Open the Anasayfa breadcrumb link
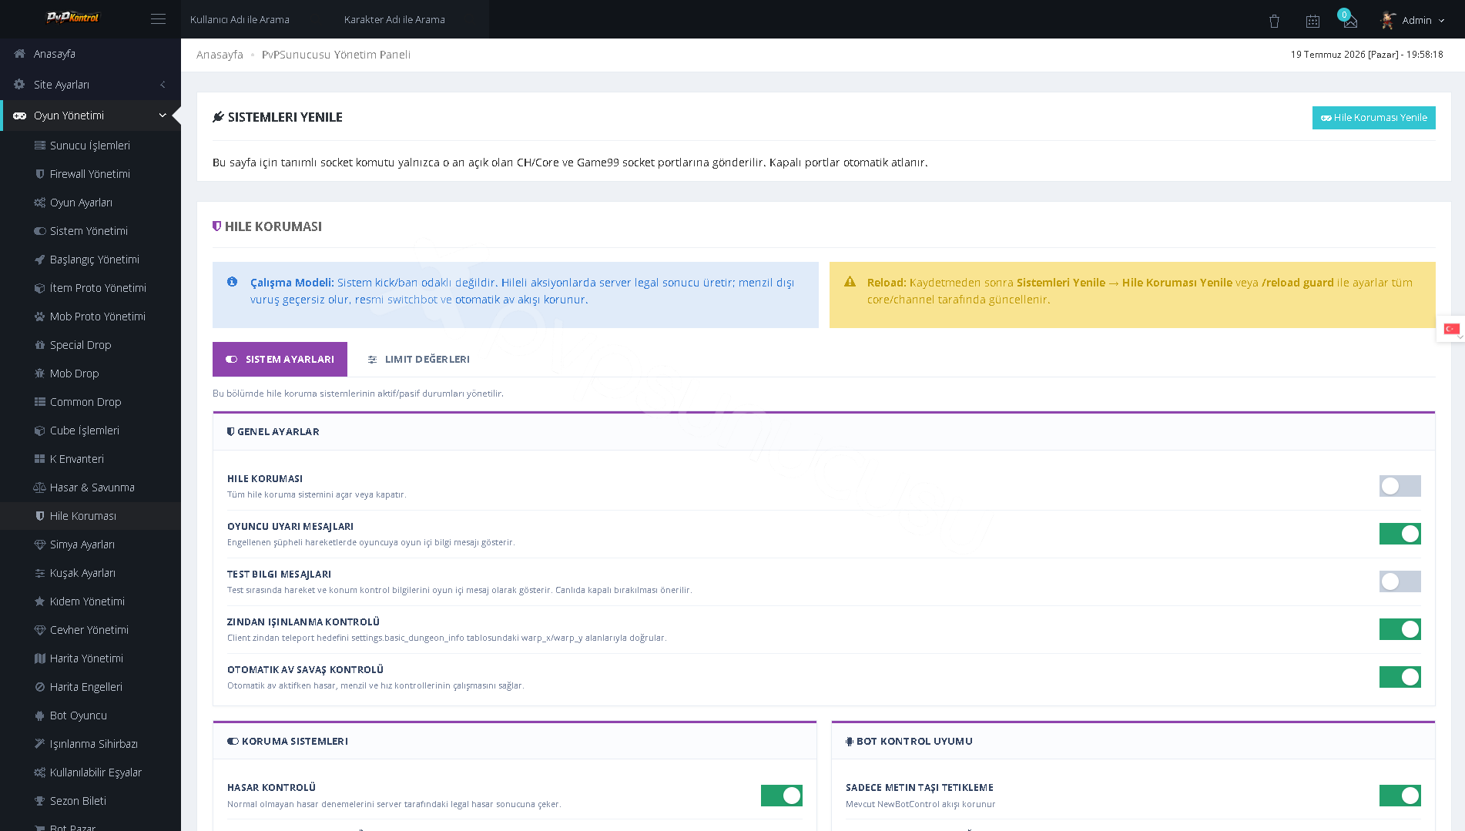 click(220, 55)
